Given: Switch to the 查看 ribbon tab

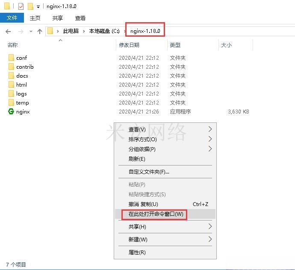Looking at the screenshot, I should pyautogui.click(x=80, y=18).
